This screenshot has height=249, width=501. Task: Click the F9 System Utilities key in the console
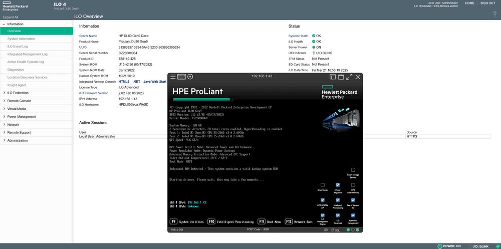click(186, 221)
